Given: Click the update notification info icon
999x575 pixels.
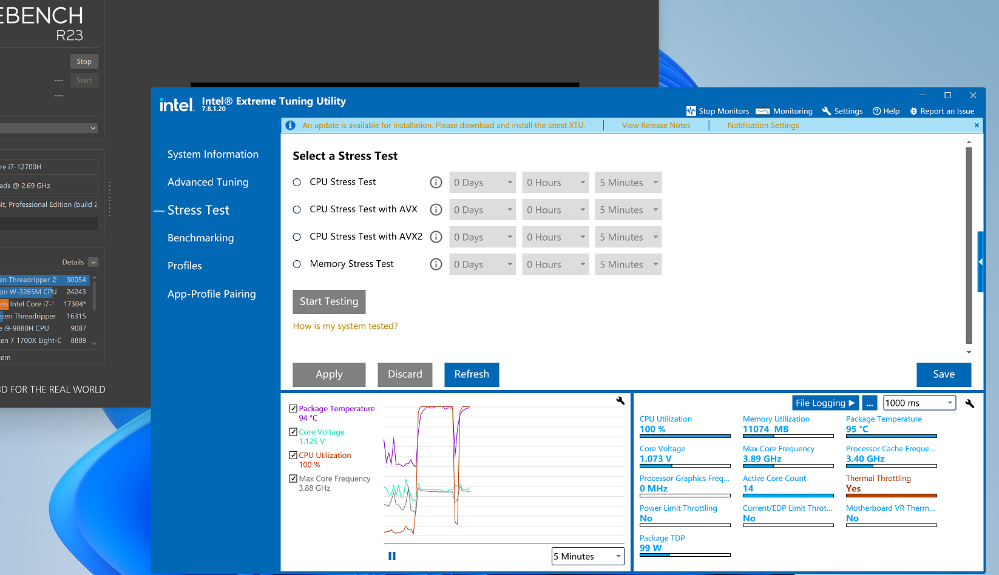Looking at the screenshot, I should pyautogui.click(x=291, y=126).
